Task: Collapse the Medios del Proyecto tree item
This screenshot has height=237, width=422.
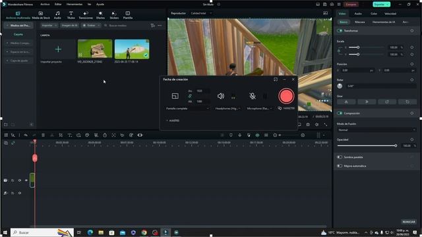Action: click(x=7, y=25)
